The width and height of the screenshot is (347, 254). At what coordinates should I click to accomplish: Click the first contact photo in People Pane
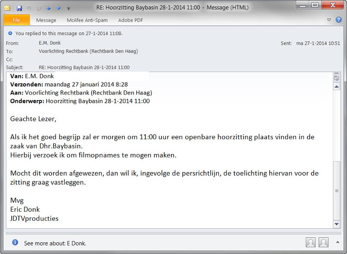(310, 242)
